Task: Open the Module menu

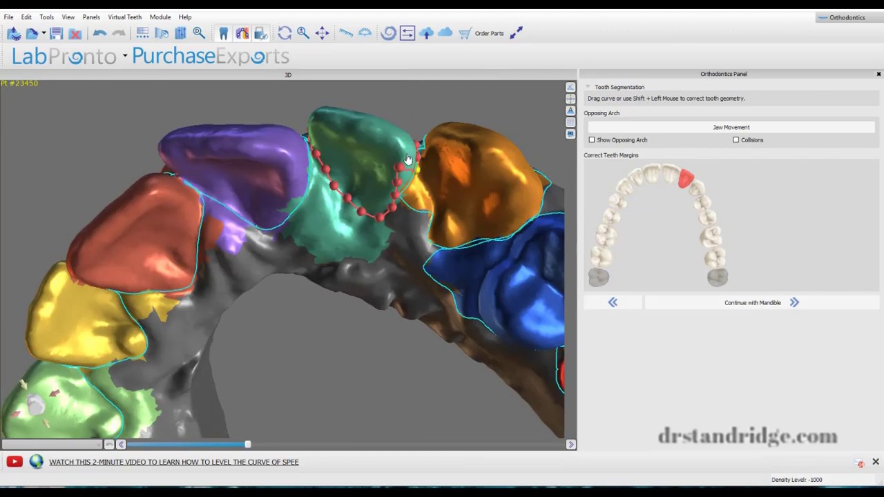Action: pyautogui.click(x=160, y=17)
